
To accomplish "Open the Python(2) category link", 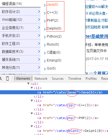I will (x=54, y=36).
